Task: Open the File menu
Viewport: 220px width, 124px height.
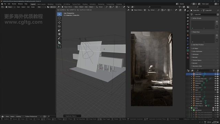Action: [5, 4]
